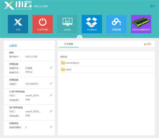
Task: Open the samba sharing tile
Action: [x=67, y=24]
